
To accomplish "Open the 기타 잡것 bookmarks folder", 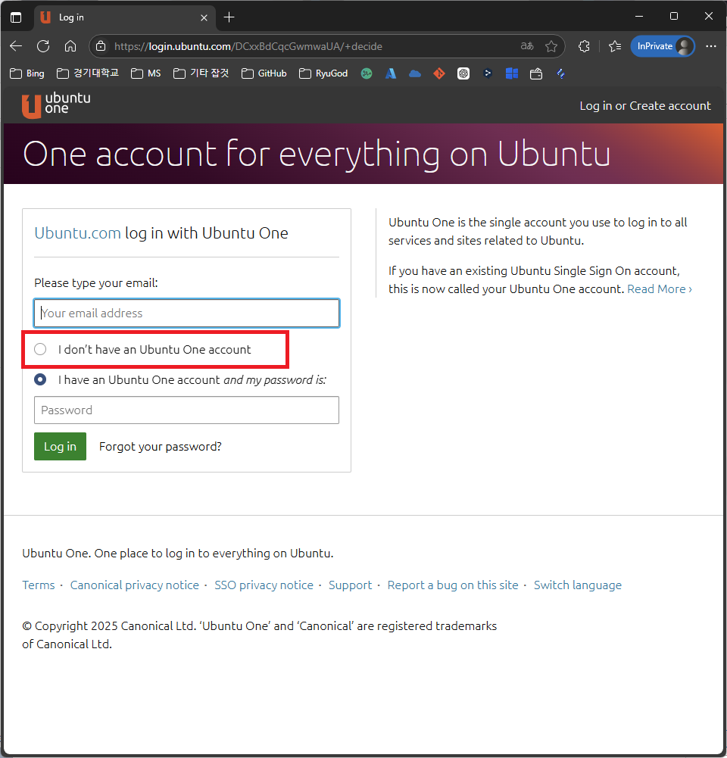I will [201, 73].
